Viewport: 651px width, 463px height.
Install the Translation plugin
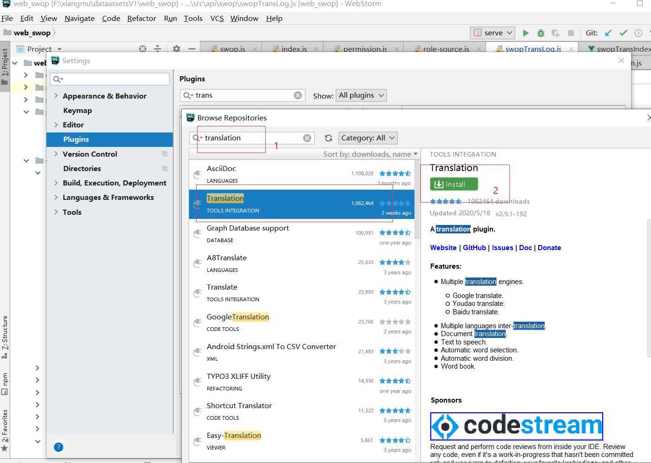[x=454, y=185]
